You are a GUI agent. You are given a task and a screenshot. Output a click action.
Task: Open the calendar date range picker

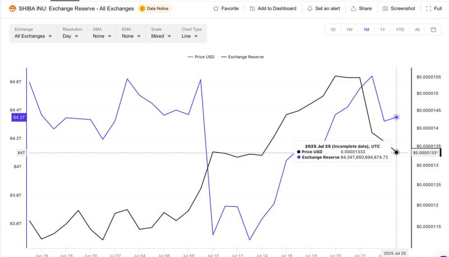click(x=433, y=30)
